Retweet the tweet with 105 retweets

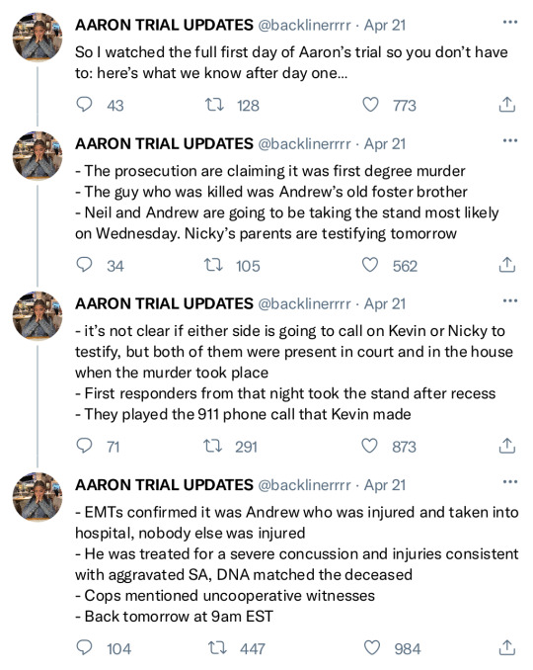click(213, 266)
